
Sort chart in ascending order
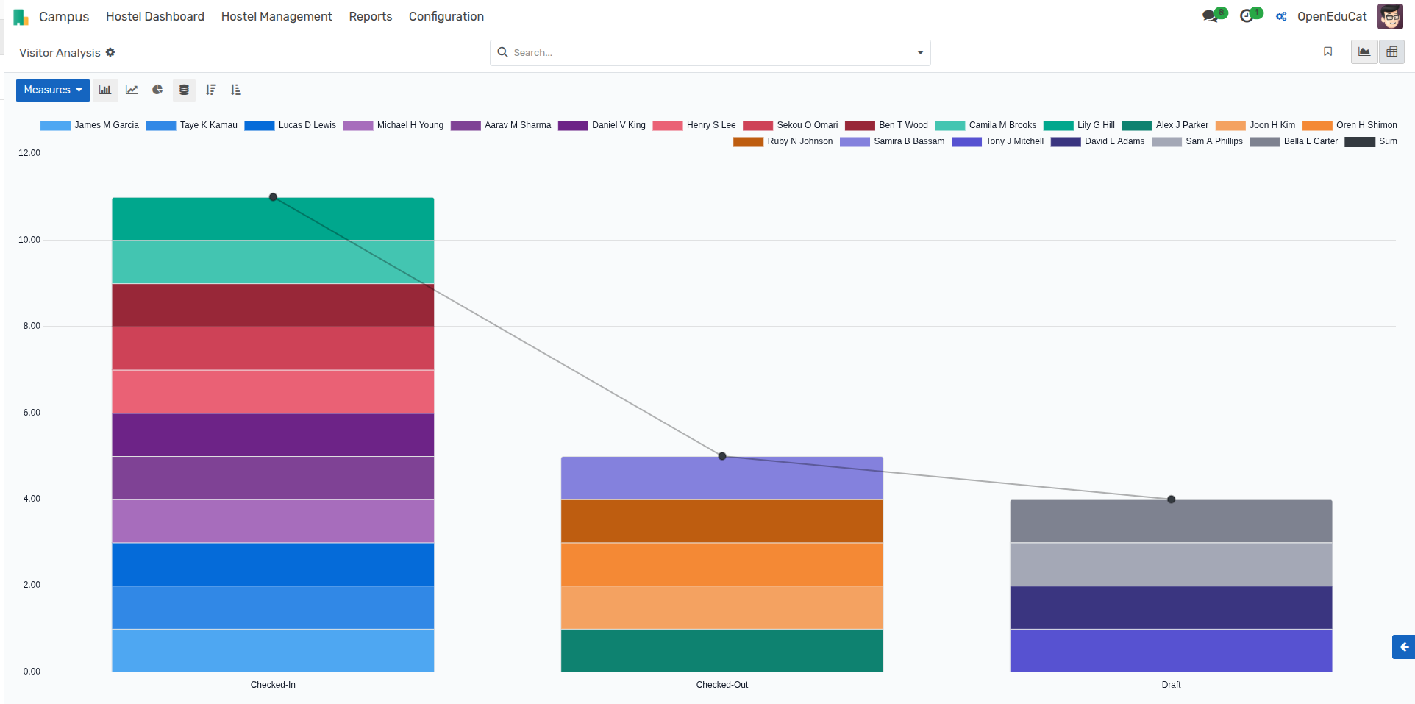pos(235,90)
